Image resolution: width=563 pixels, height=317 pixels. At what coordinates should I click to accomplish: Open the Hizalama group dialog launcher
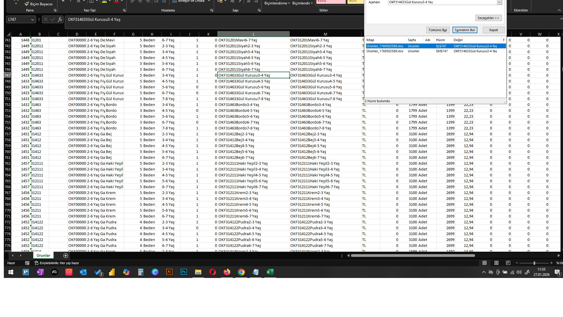click(x=212, y=10)
